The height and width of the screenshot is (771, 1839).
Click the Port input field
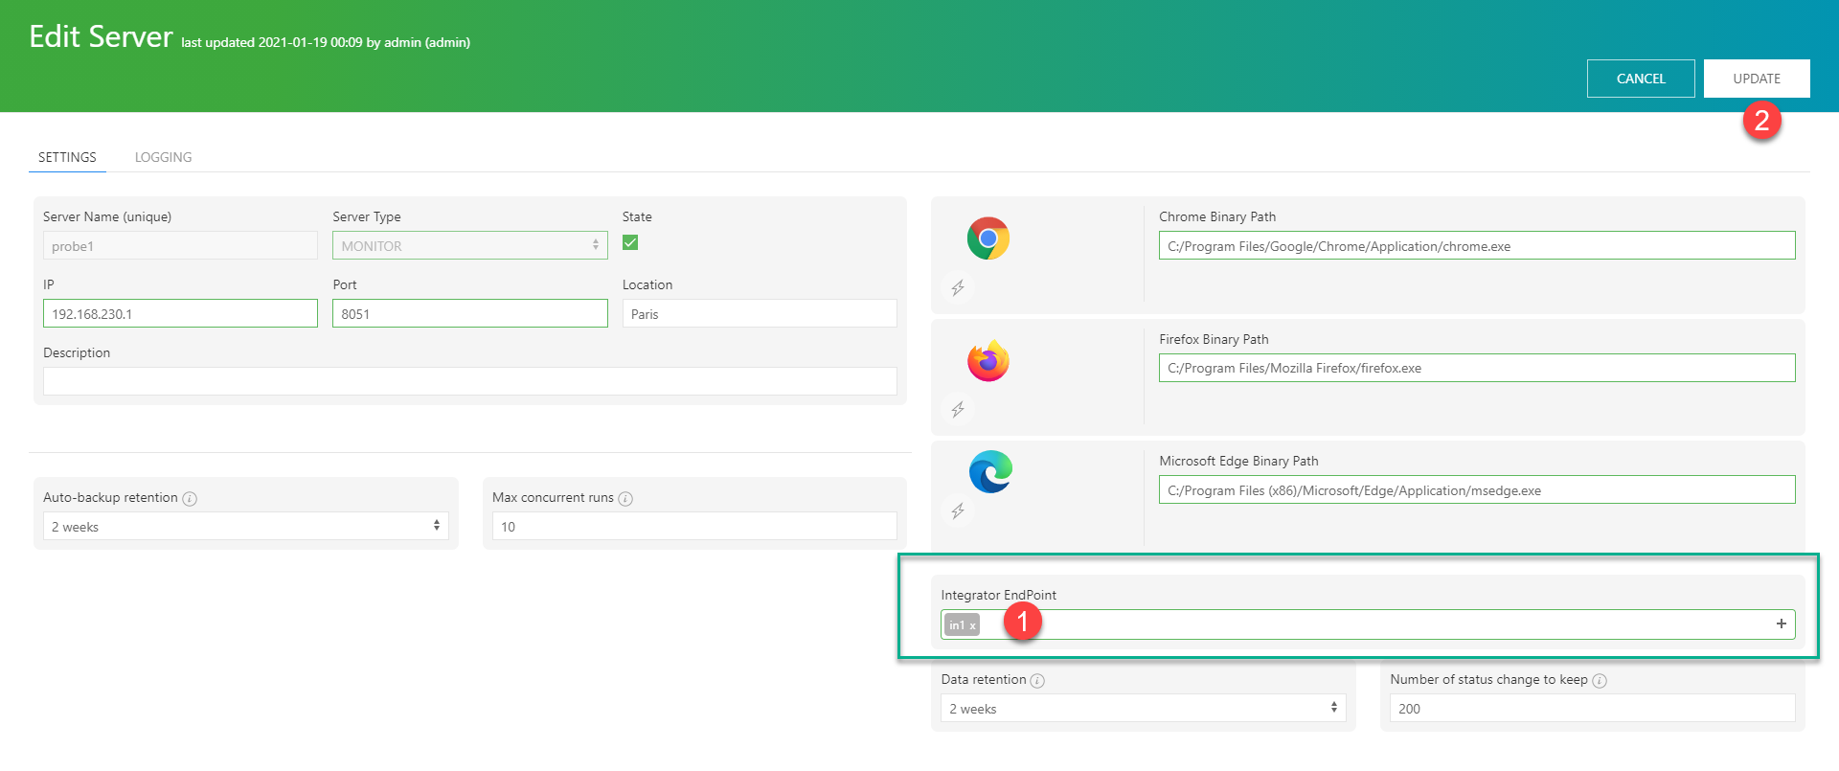click(469, 313)
